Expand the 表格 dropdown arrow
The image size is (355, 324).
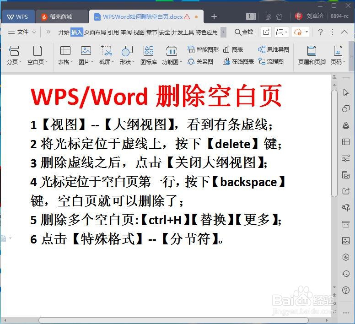pos(71,62)
